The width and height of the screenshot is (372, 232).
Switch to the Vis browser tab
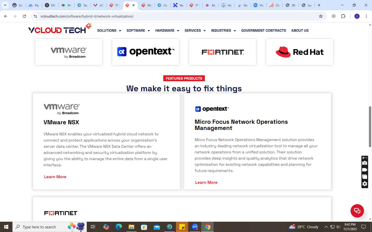tap(259, 5)
